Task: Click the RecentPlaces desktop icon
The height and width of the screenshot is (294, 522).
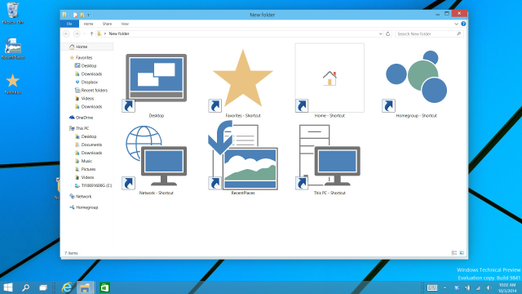Action: point(13,48)
